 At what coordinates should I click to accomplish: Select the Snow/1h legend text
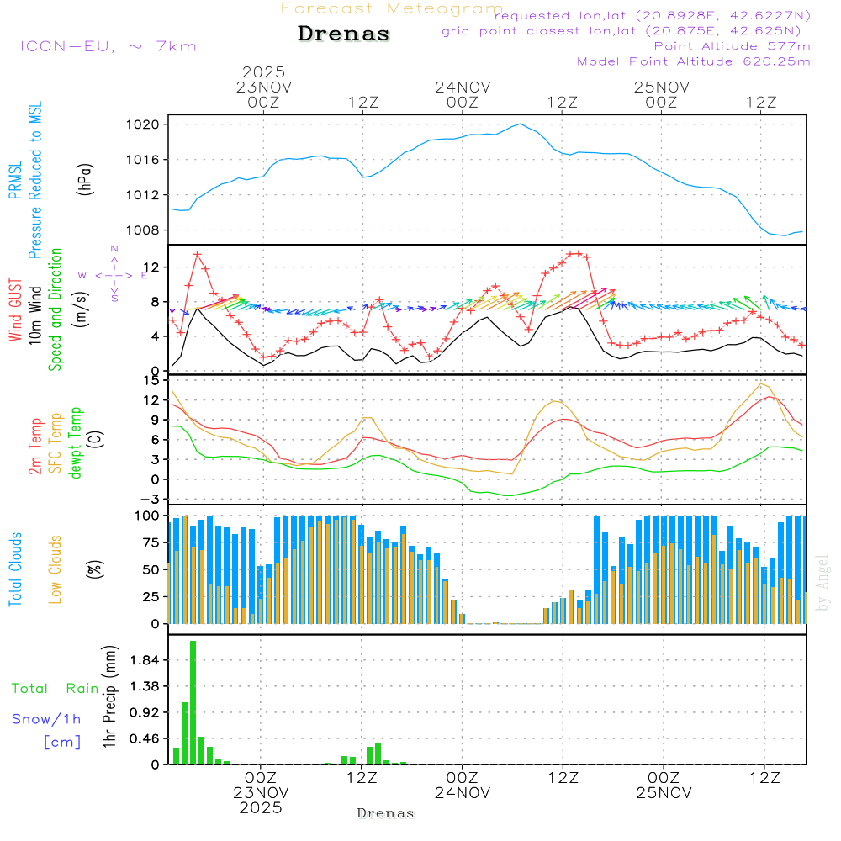(x=46, y=719)
